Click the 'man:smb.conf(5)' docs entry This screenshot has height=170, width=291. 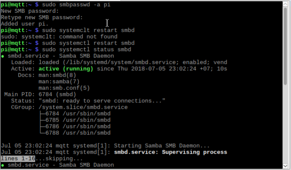pyautogui.click(x=64, y=88)
